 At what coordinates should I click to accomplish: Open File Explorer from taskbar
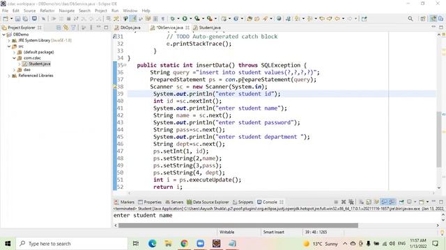(x=168, y=244)
